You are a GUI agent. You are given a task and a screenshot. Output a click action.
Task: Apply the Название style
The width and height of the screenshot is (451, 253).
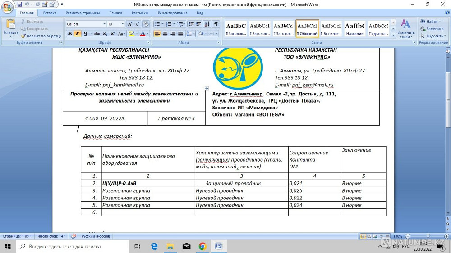click(x=354, y=28)
